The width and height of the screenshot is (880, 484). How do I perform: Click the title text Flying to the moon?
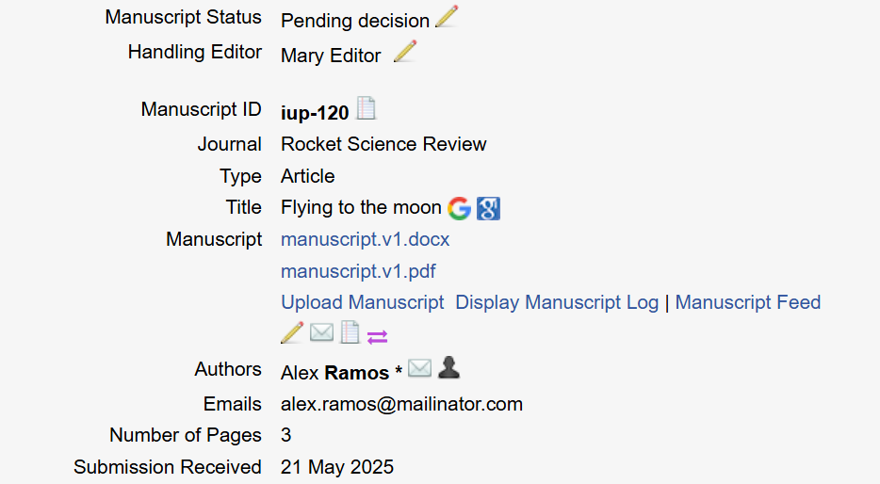[361, 207]
